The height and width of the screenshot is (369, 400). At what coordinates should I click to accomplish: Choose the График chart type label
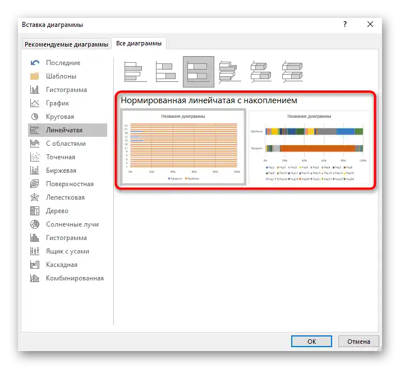[58, 103]
